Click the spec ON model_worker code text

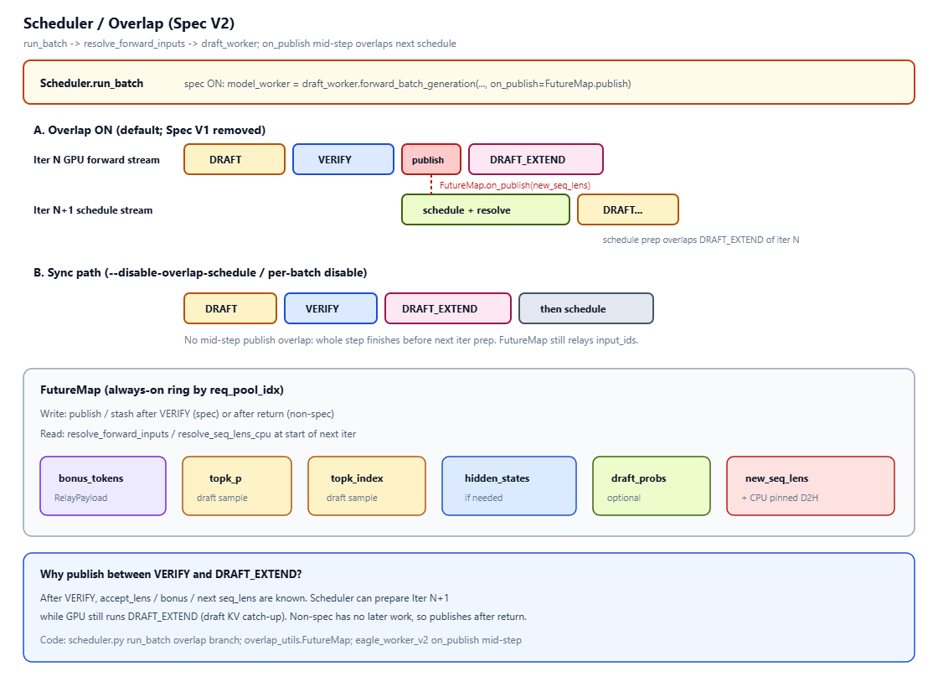pos(407,84)
